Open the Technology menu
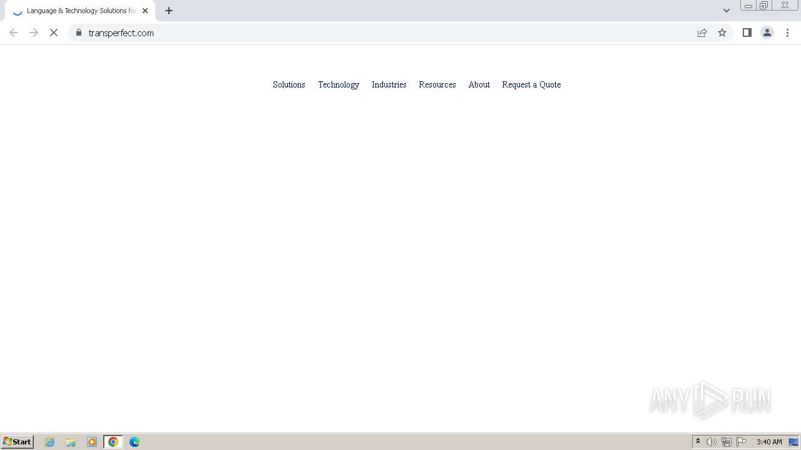 click(x=339, y=84)
